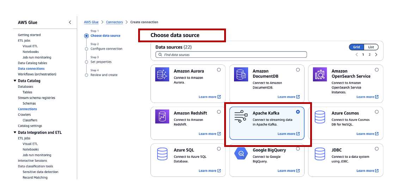Select Step 4 Review and create
Screen dimensions: 399x192
(x=104, y=75)
